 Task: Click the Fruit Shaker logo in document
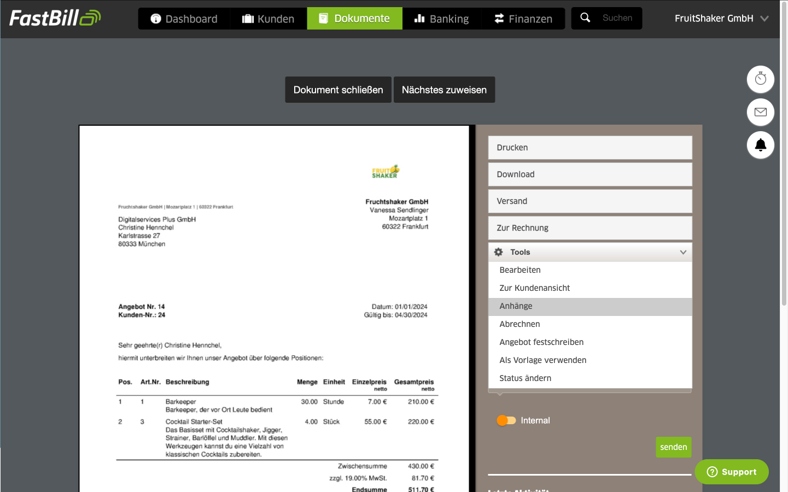(386, 172)
